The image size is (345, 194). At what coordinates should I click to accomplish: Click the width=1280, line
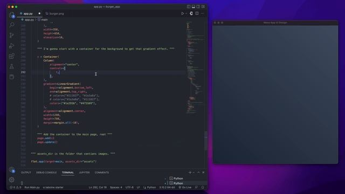click(x=52, y=115)
